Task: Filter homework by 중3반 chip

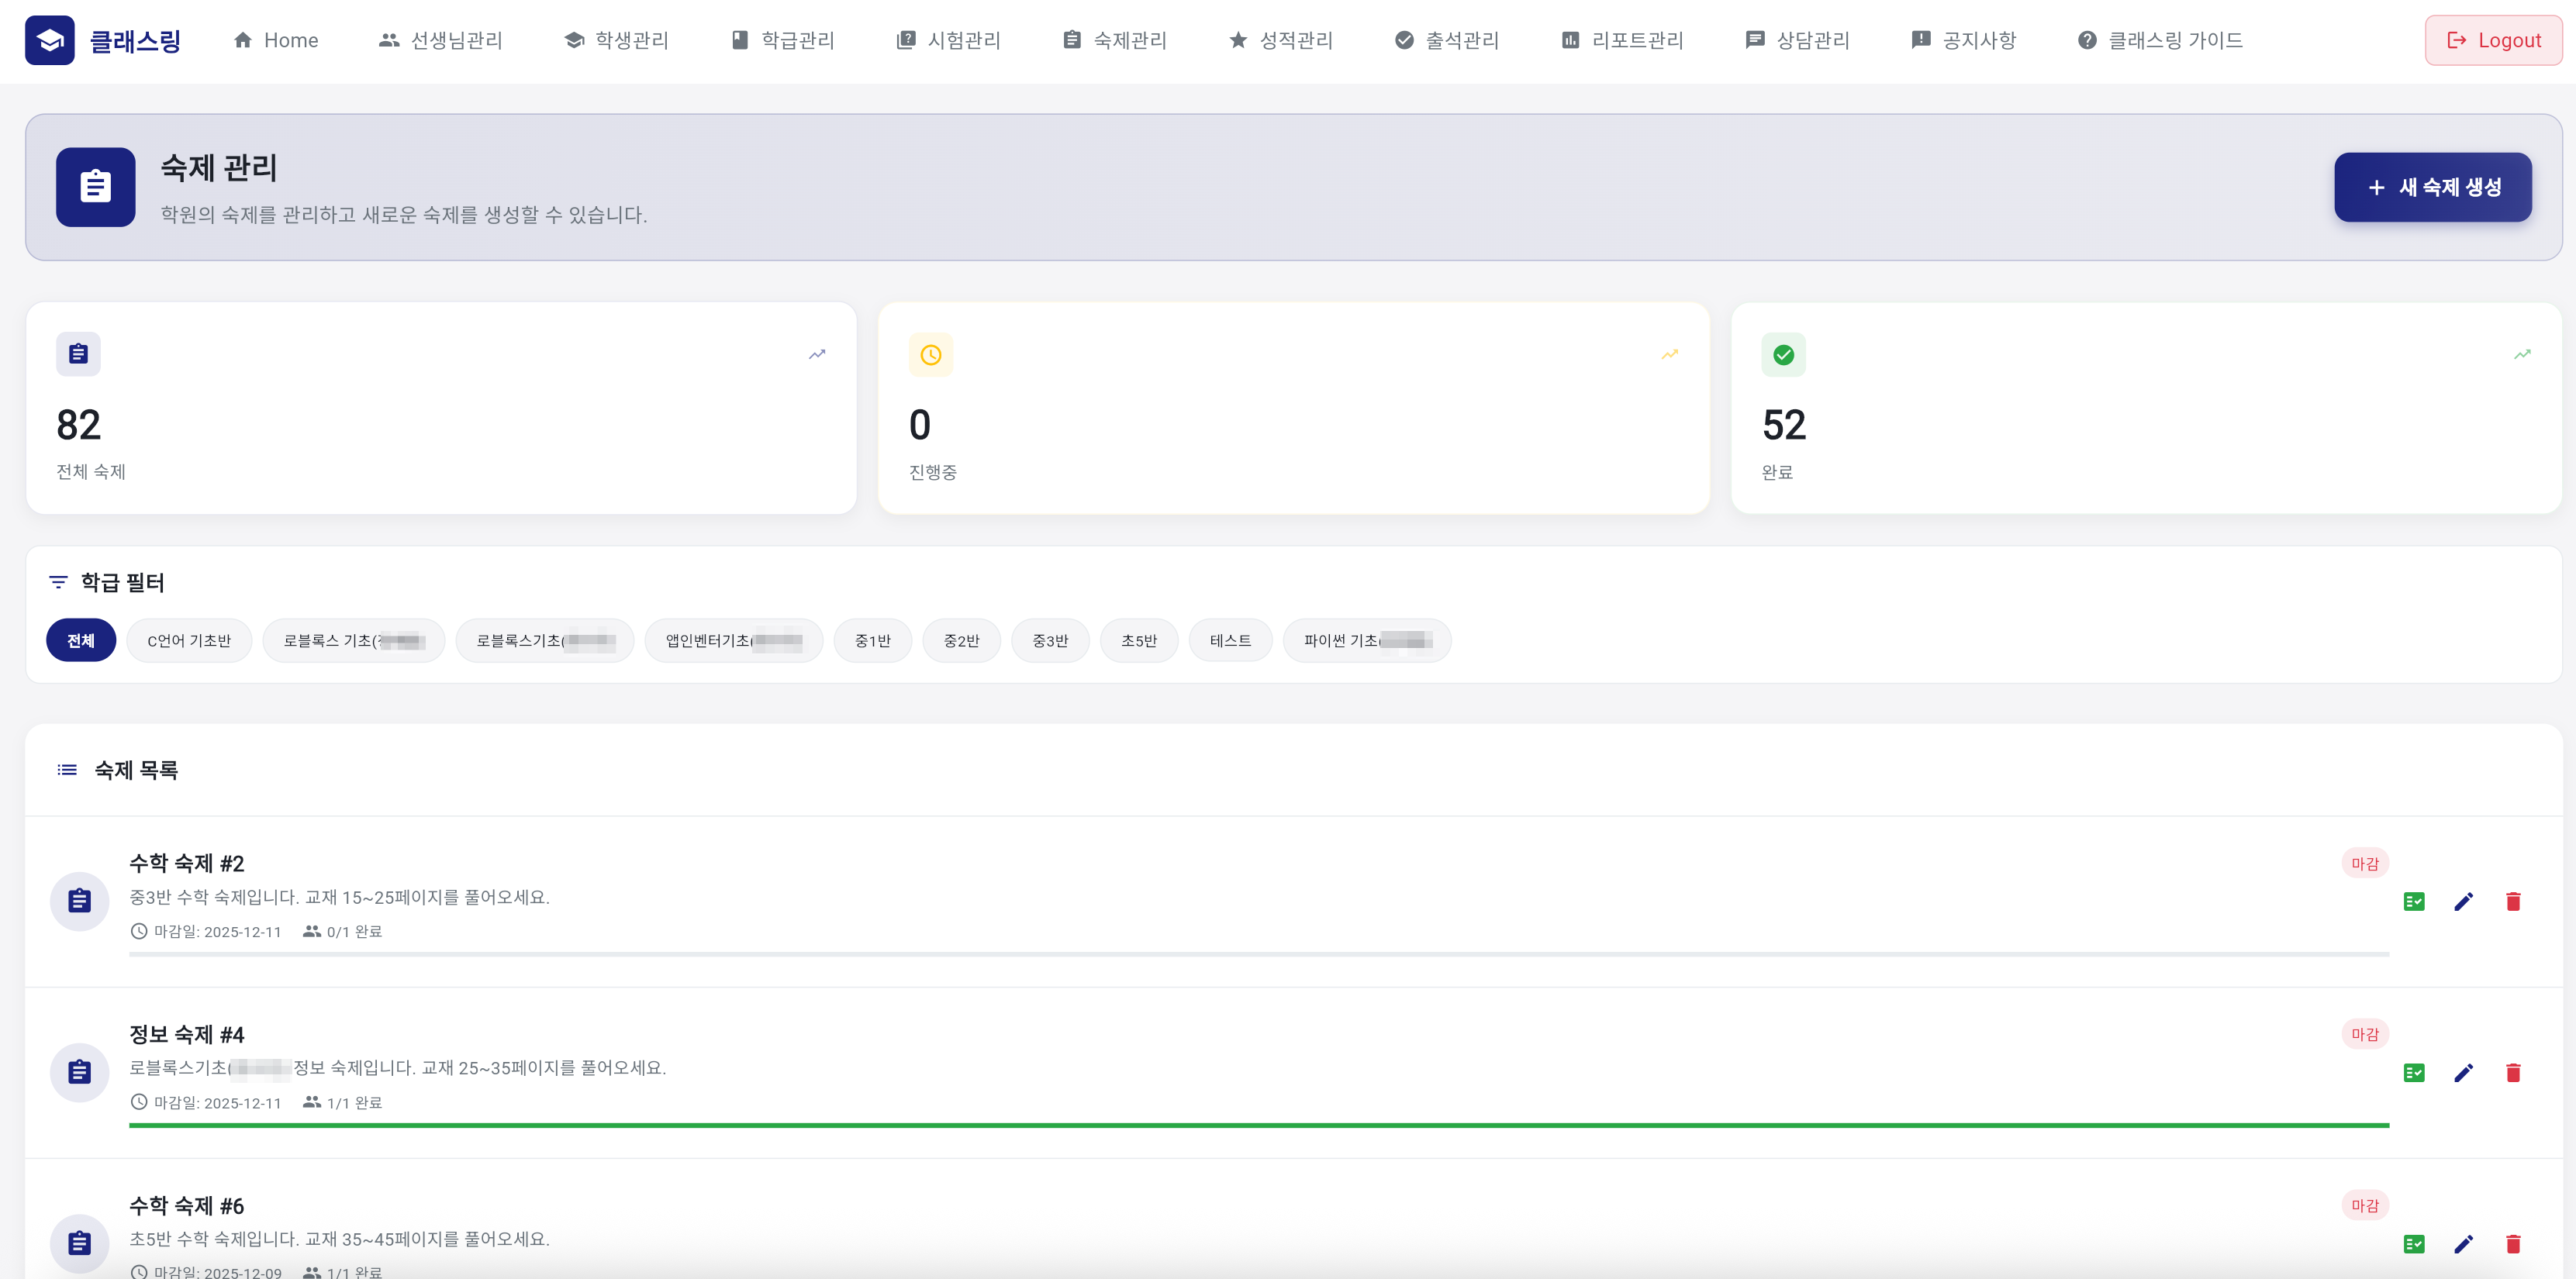Action: [1050, 640]
